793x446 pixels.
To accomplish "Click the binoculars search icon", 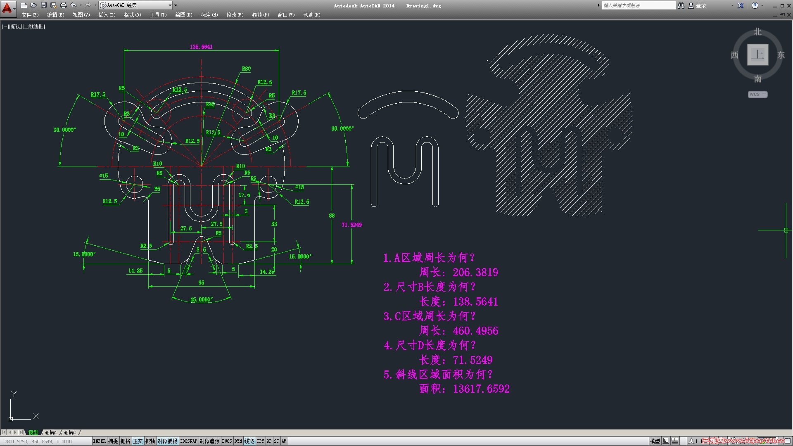I will click(681, 5).
